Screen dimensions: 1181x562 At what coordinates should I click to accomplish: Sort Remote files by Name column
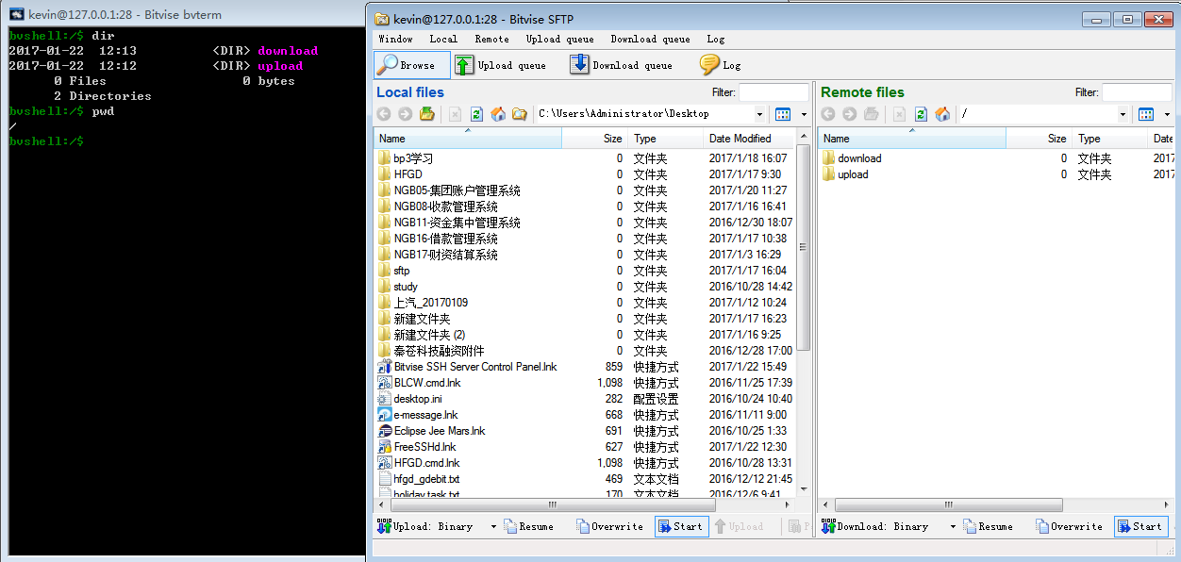(912, 139)
